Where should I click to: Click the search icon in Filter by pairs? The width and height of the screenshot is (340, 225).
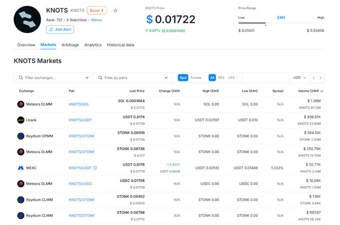[100, 78]
